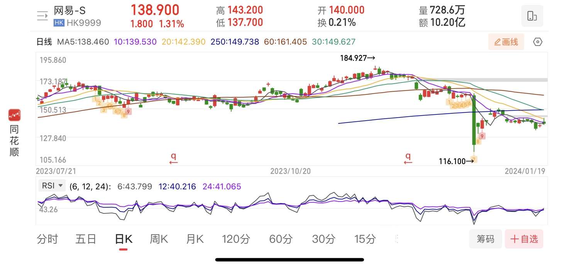Select the 15分 period tab
Viewport: 579px width, 267px height.
point(365,239)
